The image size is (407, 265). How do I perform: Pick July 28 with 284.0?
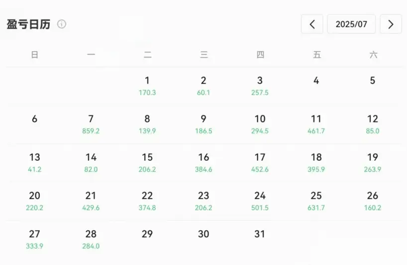(91, 239)
